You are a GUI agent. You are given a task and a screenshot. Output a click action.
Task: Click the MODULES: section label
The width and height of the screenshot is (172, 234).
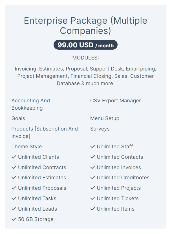85,58
